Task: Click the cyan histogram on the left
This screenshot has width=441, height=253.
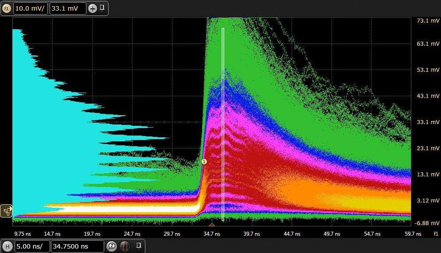Action: [44, 133]
